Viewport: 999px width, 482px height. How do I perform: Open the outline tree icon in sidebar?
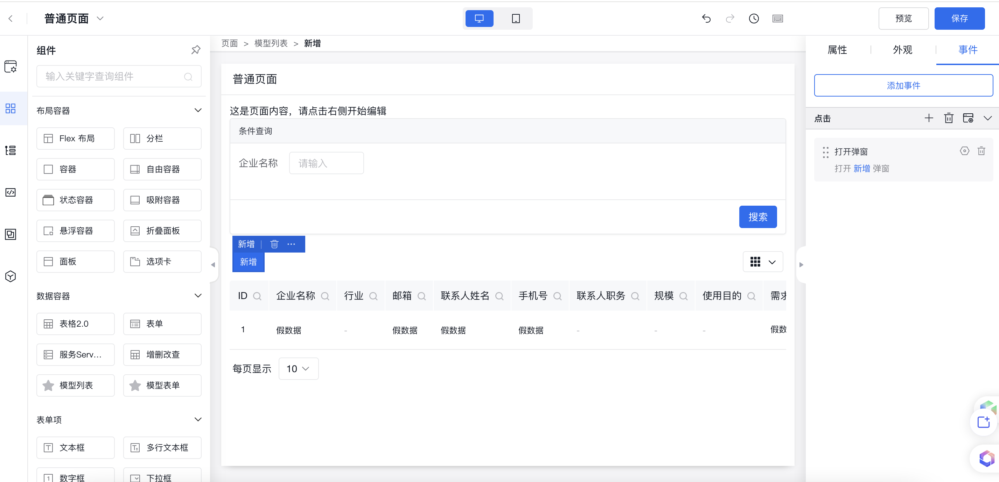pyautogui.click(x=11, y=150)
